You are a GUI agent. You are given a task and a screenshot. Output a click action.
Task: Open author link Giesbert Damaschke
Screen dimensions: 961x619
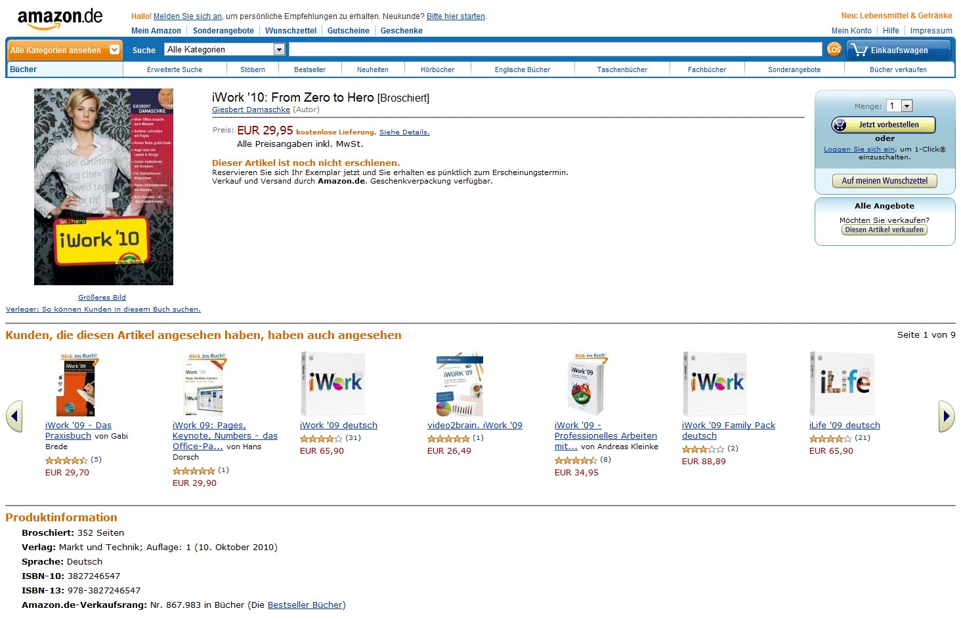(x=251, y=110)
